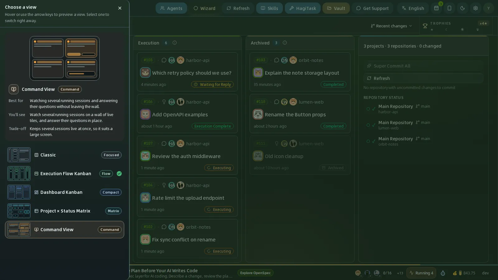
Task: Close the Choose a view panel
Action: click(x=120, y=8)
